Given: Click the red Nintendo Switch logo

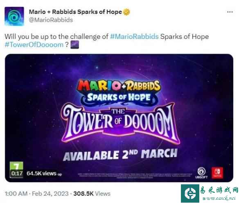Looking at the screenshot, I should 217,173.
